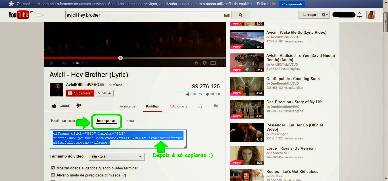
Task: Click the video progress bar scrubber
Action: (x=120, y=58)
